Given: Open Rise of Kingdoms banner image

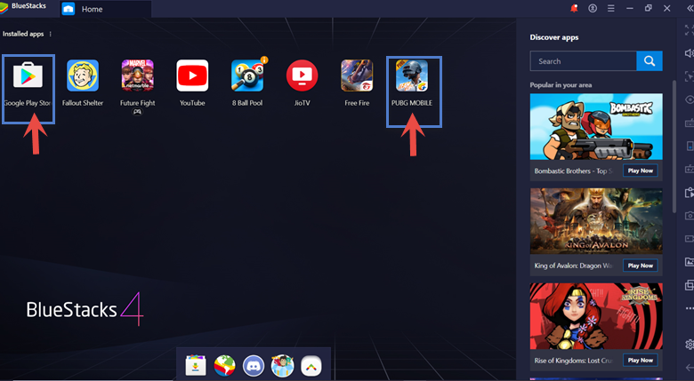Looking at the screenshot, I should (596, 316).
